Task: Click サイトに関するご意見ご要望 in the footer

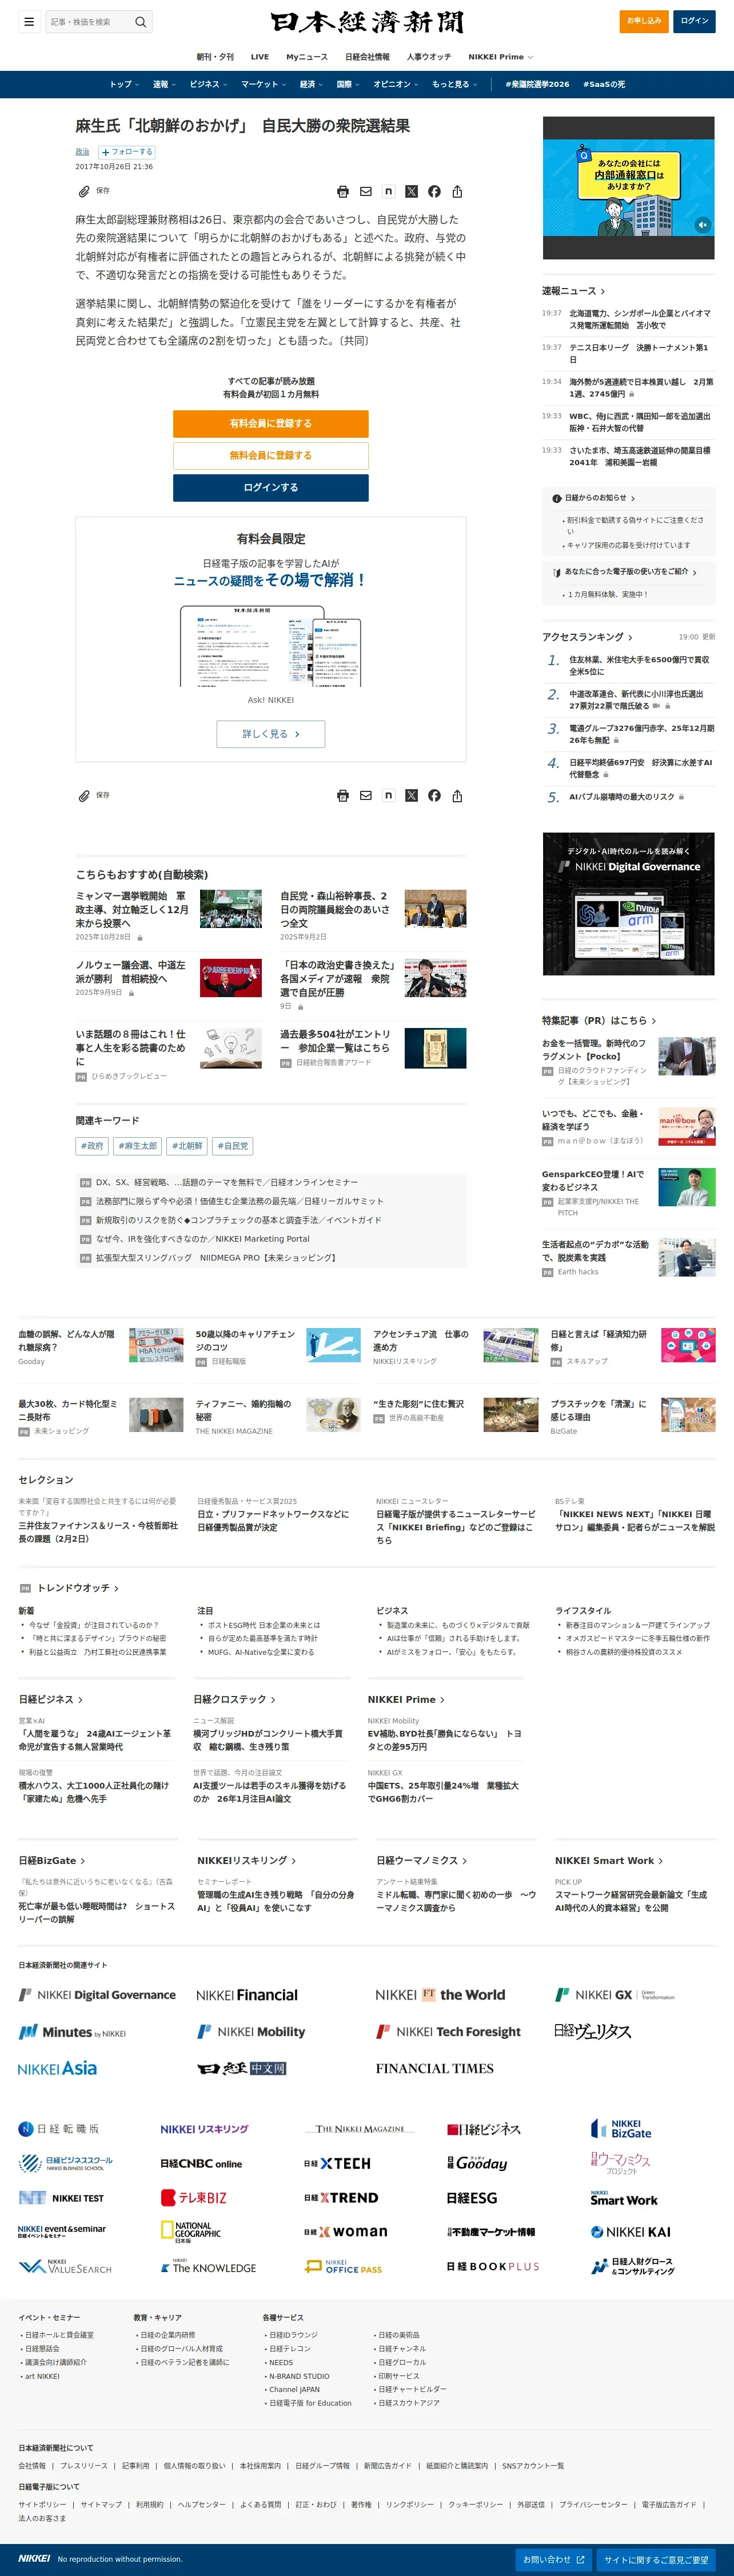Action: click(x=656, y=2560)
